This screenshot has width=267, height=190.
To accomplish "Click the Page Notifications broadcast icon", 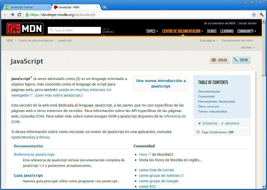I will click(x=198, y=132).
